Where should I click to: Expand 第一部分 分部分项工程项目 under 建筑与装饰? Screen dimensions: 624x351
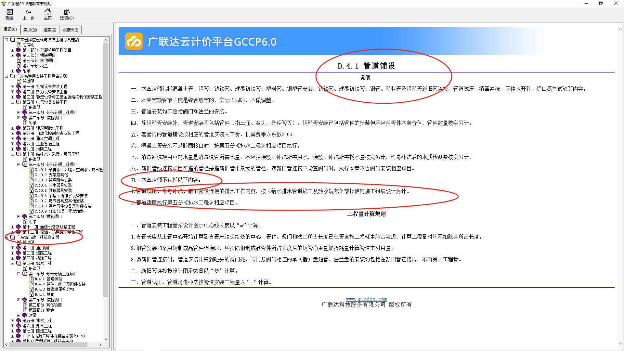pyautogui.click(x=12, y=50)
